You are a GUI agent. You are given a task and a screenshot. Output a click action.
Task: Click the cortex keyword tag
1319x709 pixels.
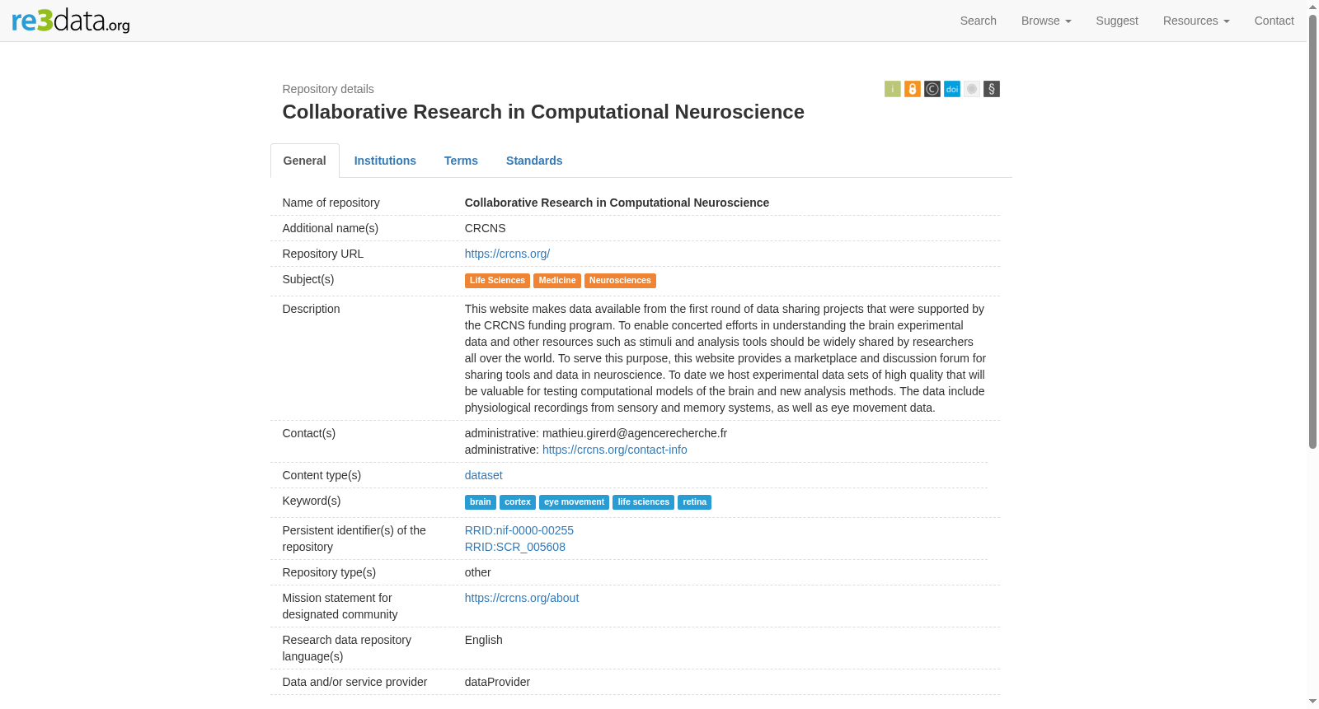tap(518, 502)
